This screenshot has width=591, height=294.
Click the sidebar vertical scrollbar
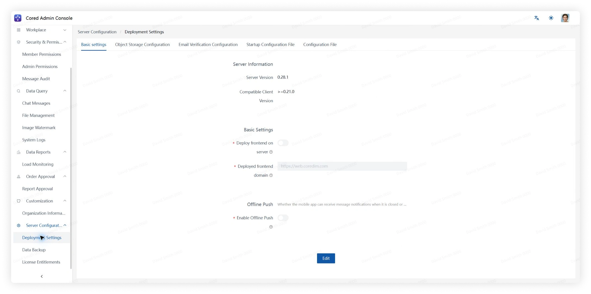click(x=71, y=168)
